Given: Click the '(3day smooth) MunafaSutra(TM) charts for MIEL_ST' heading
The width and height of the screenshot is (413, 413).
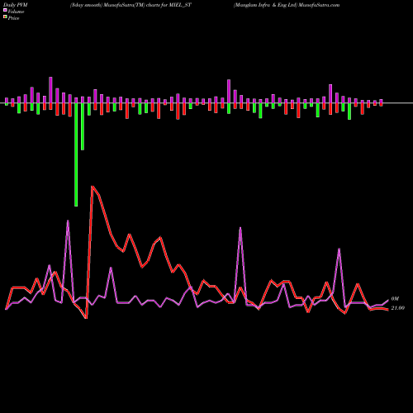Looking at the screenshot, I should pos(131,5).
